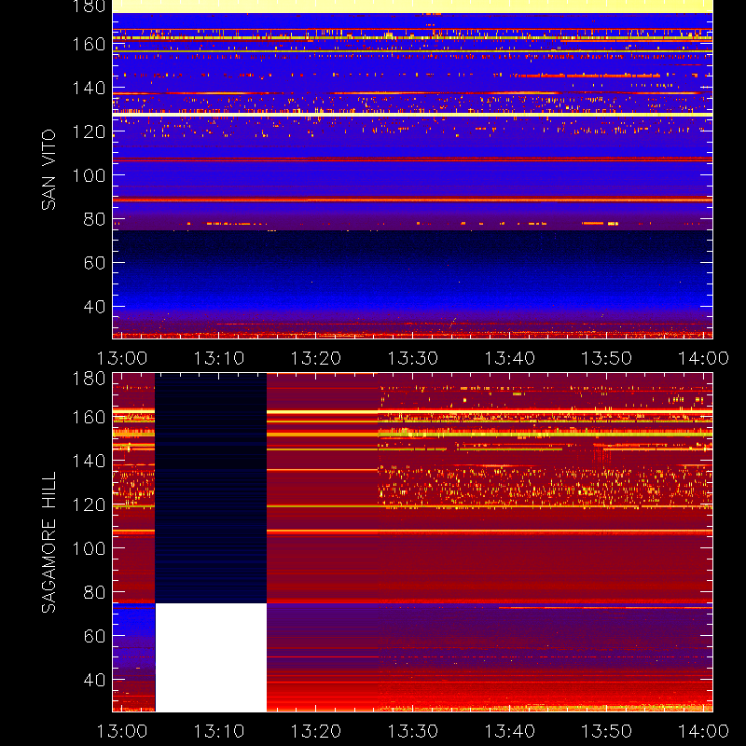Select the 120 tick label on San Vito plot
746x746 pixels.
point(89,131)
